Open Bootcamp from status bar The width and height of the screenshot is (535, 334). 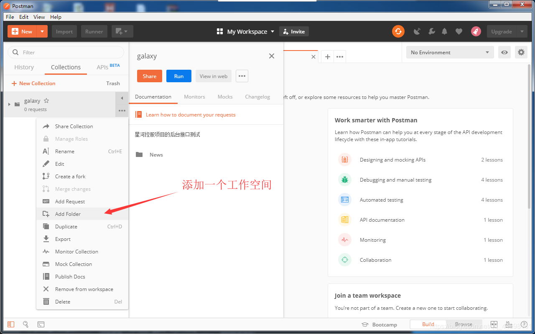(379, 324)
